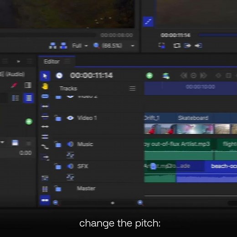Viewport: 237px width, 237px height.
Task: Select highlighted compact list view icon
Action: [28, 98]
